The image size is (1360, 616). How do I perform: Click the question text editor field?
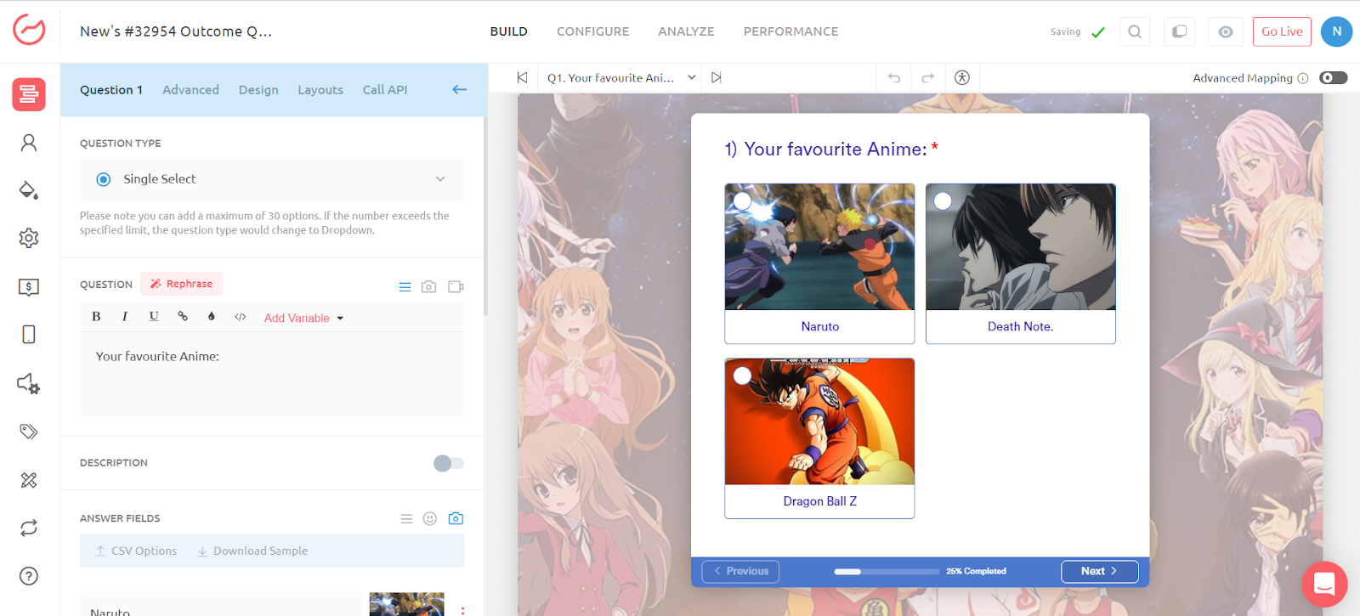pyautogui.click(x=272, y=374)
